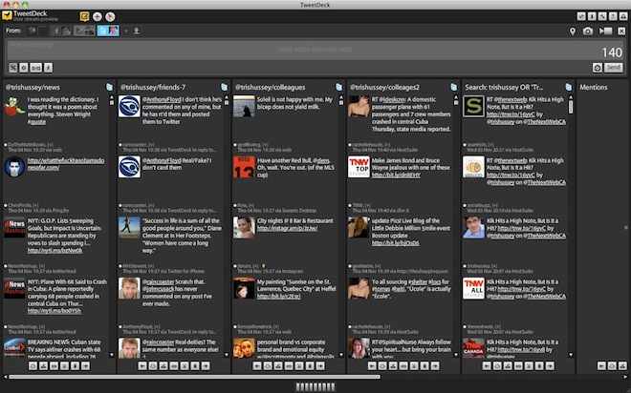Click the single column view icon
The height and width of the screenshot is (393, 631).
point(592,16)
